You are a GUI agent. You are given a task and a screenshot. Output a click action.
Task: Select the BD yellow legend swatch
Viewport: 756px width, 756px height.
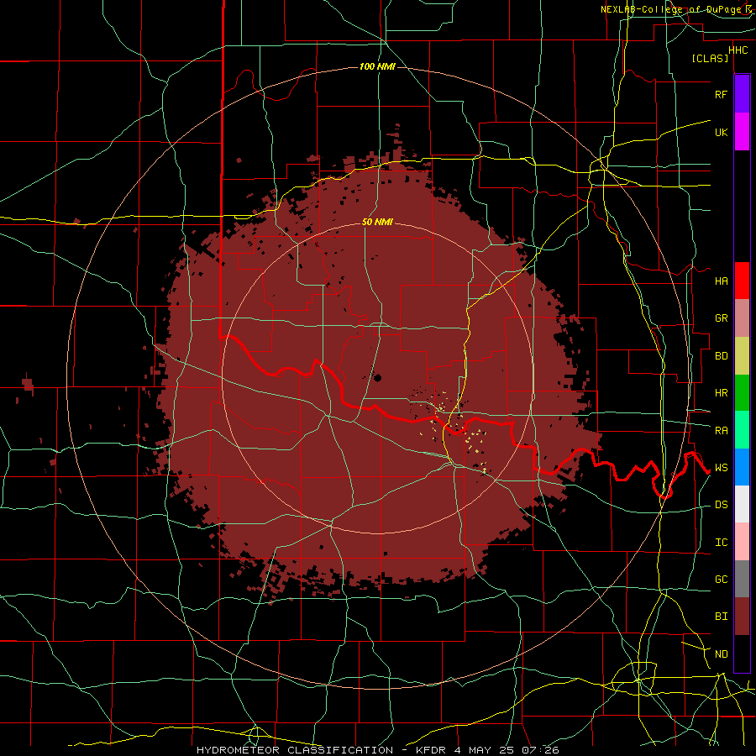click(x=742, y=356)
